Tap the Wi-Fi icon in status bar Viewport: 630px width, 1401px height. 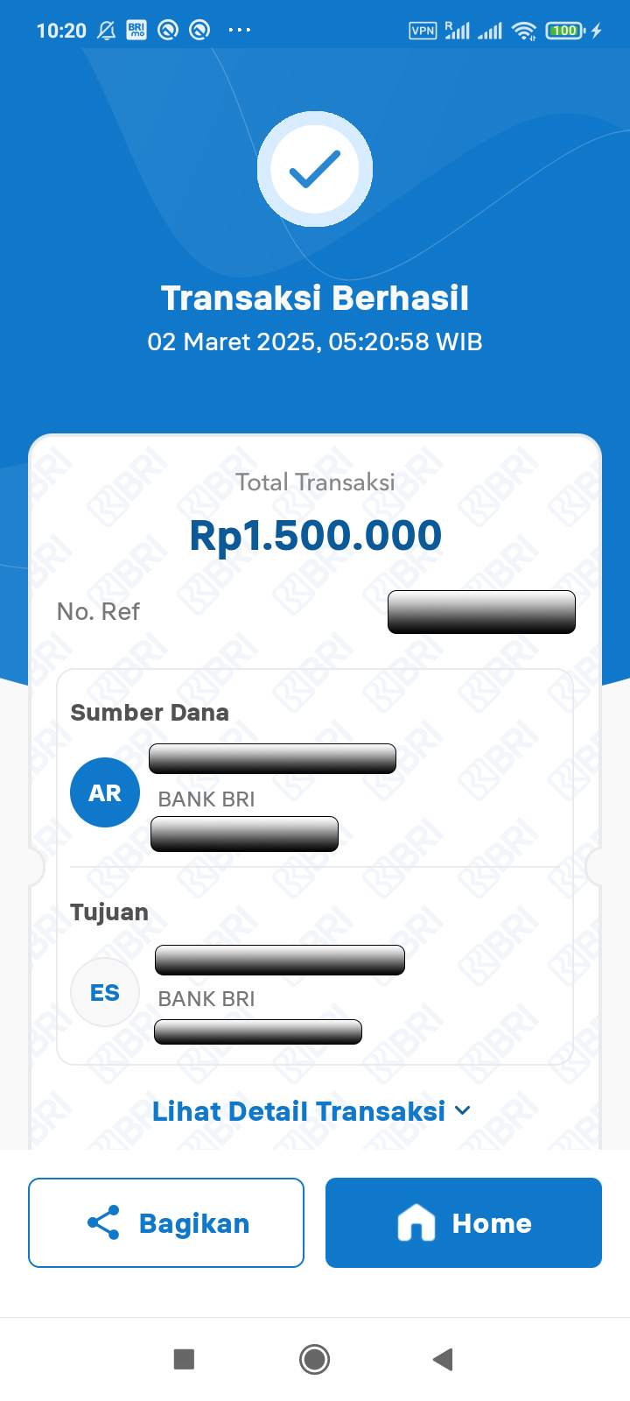pyautogui.click(x=524, y=31)
